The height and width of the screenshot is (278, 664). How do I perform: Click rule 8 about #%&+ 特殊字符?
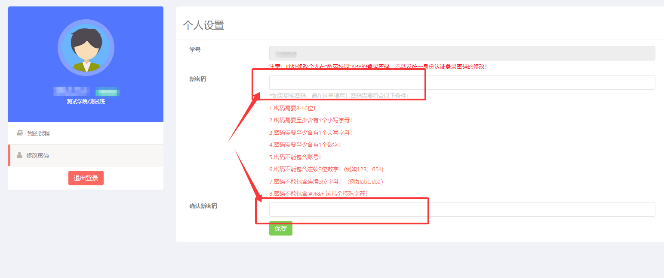pos(318,193)
